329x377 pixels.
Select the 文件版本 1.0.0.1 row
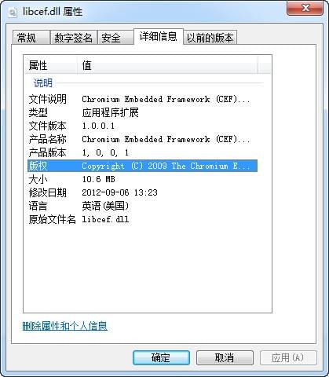142,126
